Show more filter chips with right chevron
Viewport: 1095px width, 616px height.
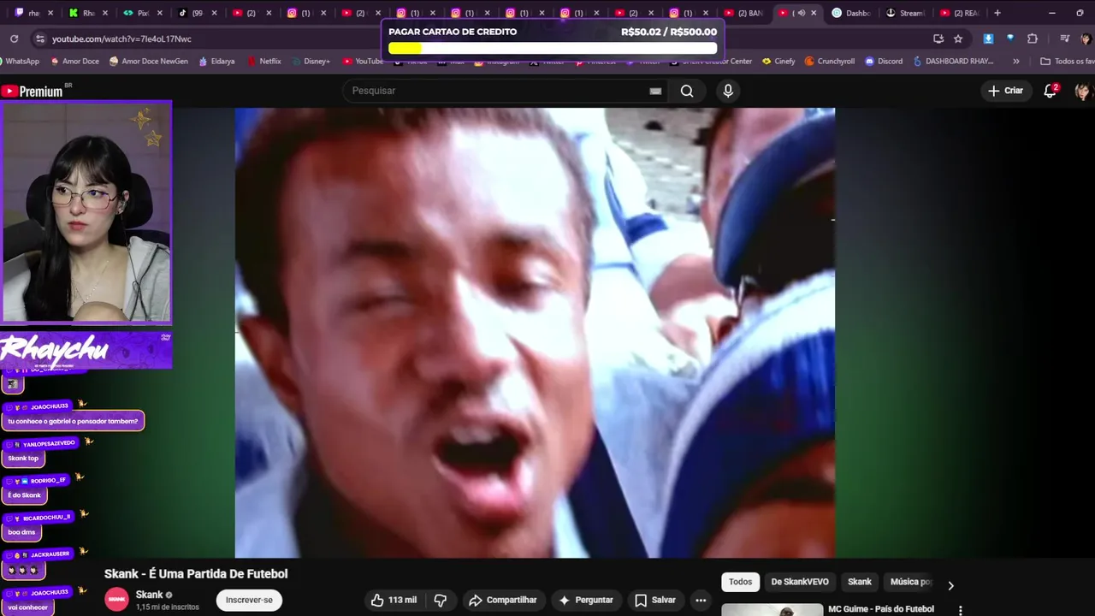coord(950,585)
